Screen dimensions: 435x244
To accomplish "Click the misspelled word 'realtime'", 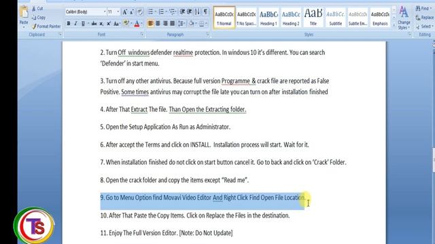I will point(183,53).
